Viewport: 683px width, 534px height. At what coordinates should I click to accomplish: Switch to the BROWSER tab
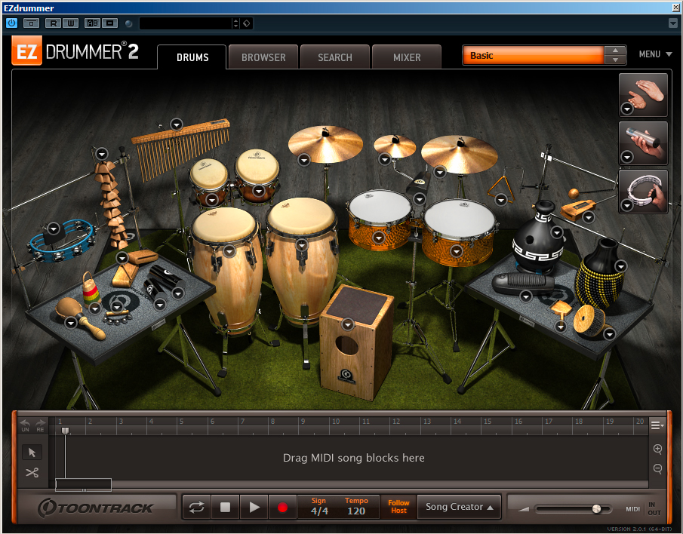coord(263,57)
